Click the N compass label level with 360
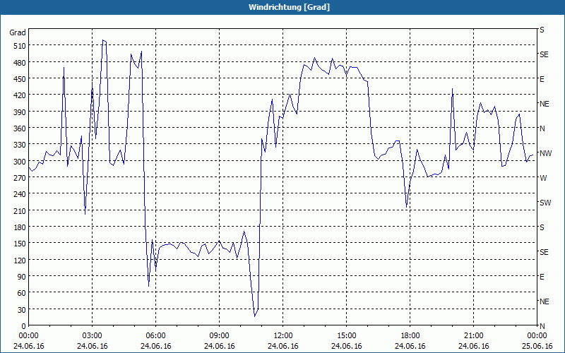This screenshot has width=565, height=353. point(542,128)
